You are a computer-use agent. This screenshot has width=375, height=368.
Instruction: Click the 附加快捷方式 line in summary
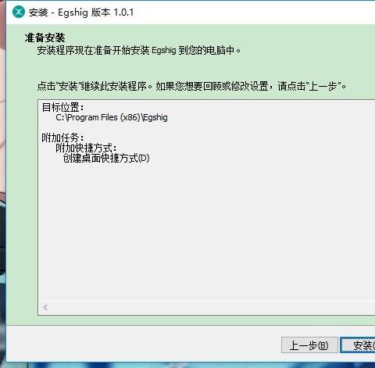click(86, 148)
